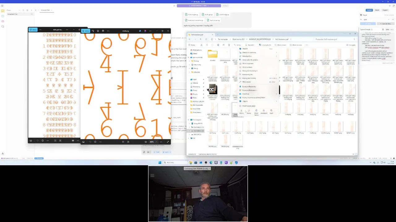Viewport: 396px width, 222px height.
Task: Click the Explorer back arrow
Action: click(190, 39)
